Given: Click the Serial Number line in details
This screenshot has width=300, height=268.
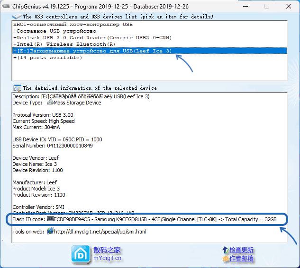Looking at the screenshot, I should (x=53, y=146).
